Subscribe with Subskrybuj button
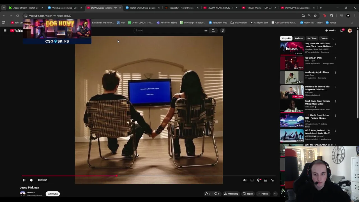The width and height of the screenshot is (359, 202). coord(53,194)
